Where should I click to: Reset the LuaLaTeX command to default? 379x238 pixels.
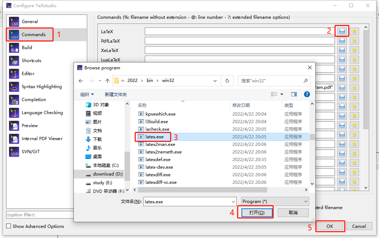tap(354, 60)
